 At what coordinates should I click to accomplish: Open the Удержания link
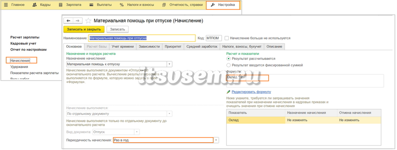pos(19,67)
